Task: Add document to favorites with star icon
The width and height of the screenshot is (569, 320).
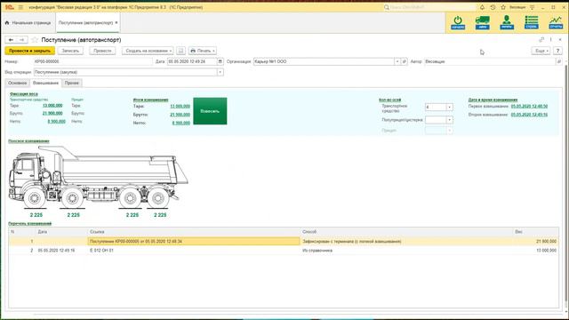Action: tap(35, 40)
